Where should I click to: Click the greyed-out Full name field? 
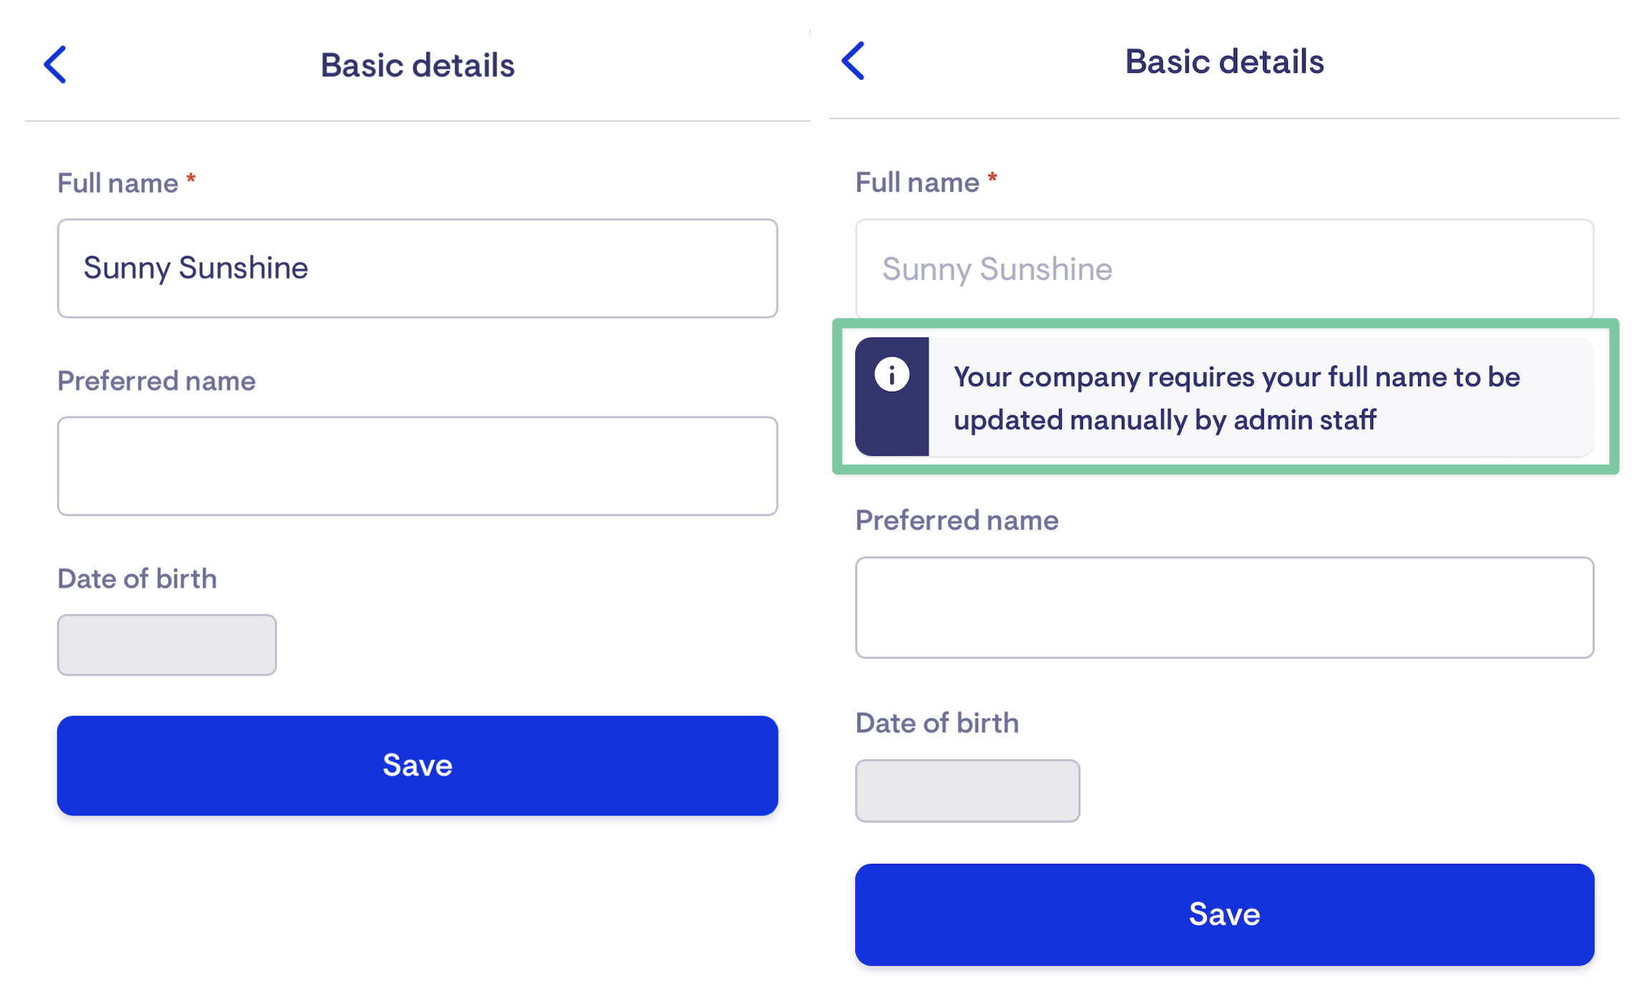[x=1224, y=269]
